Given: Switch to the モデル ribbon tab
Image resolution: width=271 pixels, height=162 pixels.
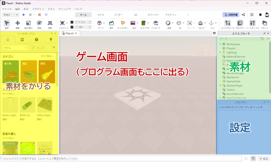Looking at the screenshot, I should pos(101,15).
